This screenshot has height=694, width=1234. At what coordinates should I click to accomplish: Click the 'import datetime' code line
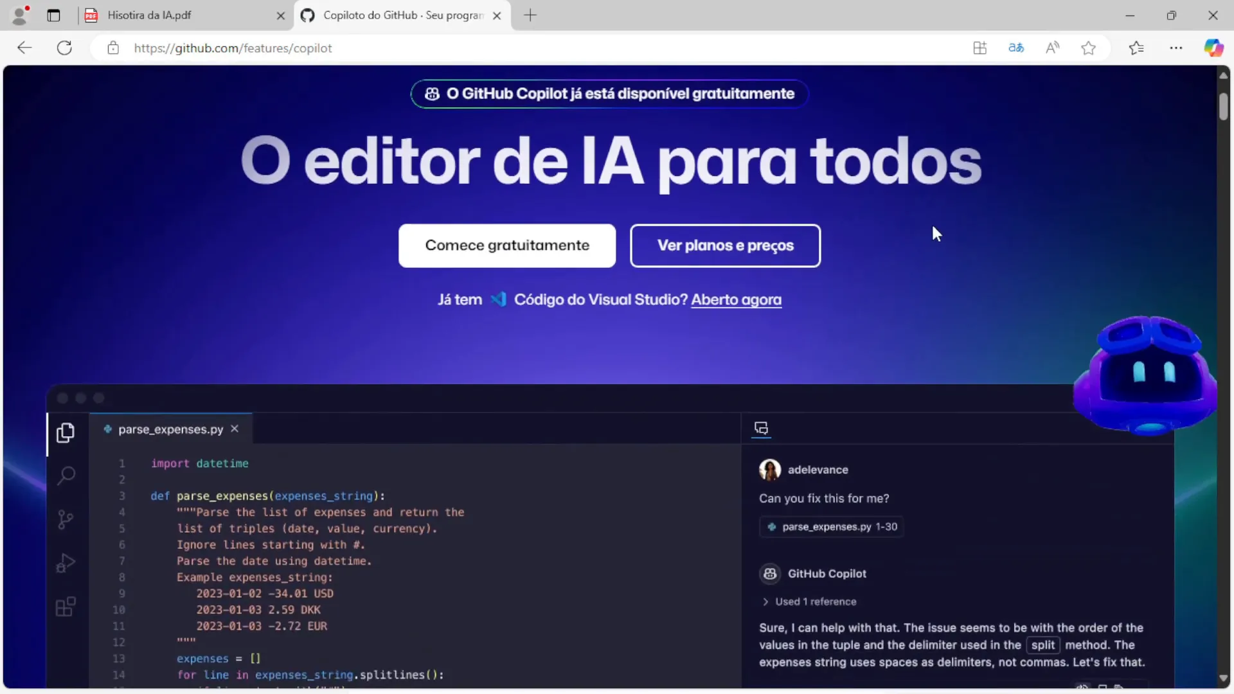point(200,463)
